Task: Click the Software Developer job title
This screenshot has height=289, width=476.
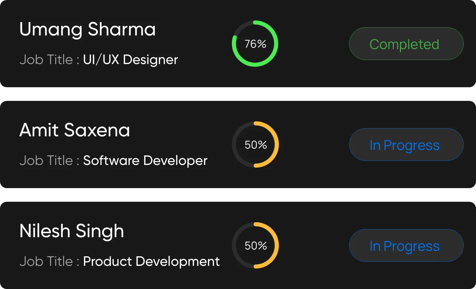Action: click(145, 161)
